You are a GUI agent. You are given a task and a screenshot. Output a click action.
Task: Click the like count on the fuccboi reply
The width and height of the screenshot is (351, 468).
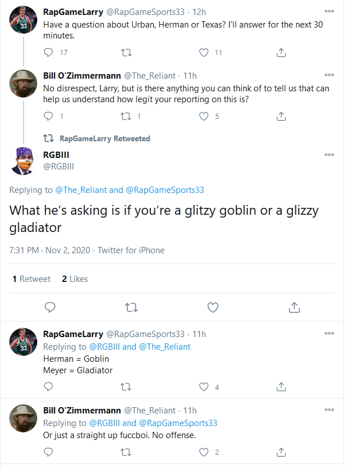tap(216, 453)
